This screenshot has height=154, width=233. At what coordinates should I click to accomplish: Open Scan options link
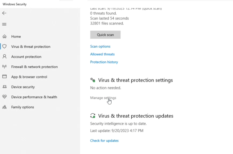[100, 46]
